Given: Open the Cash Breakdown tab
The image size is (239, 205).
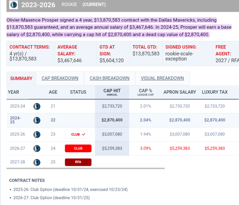Looking at the screenshot, I should (x=109, y=78).
